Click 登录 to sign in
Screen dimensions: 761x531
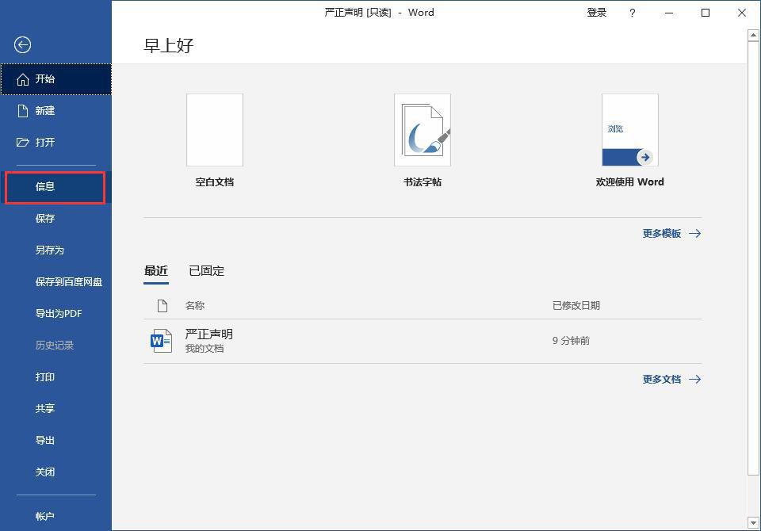pos(597,13)
